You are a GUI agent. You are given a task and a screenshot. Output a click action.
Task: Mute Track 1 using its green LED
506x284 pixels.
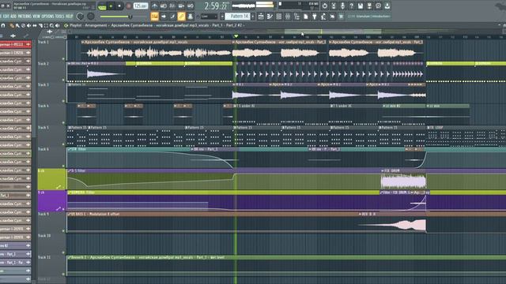(x=63, y=59)
